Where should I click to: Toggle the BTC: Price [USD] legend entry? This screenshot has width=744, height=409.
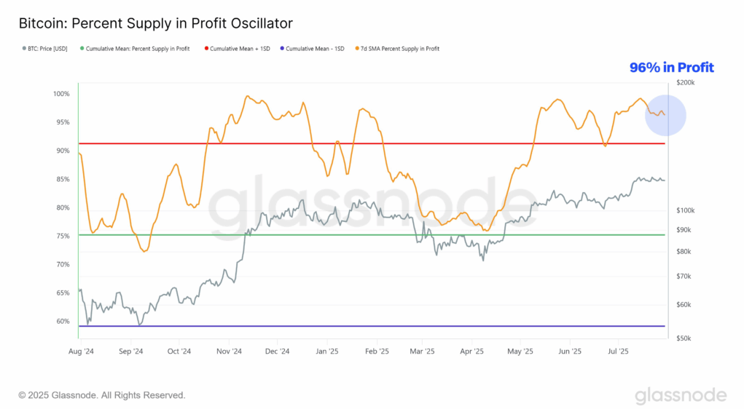(x=45, y=49)
